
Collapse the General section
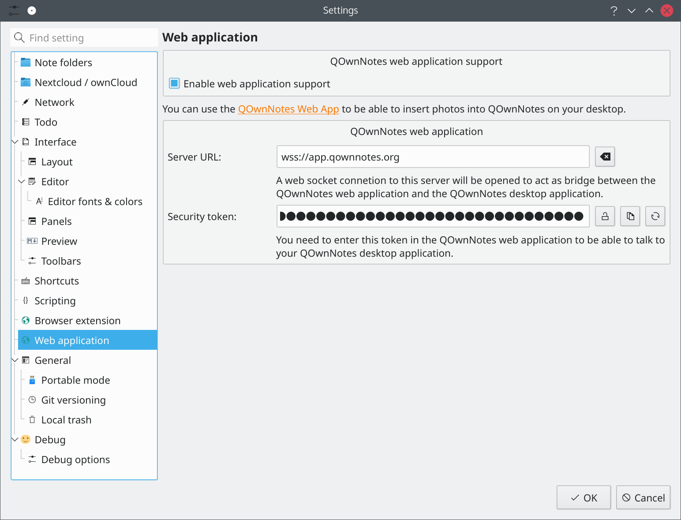pos(15,360)
